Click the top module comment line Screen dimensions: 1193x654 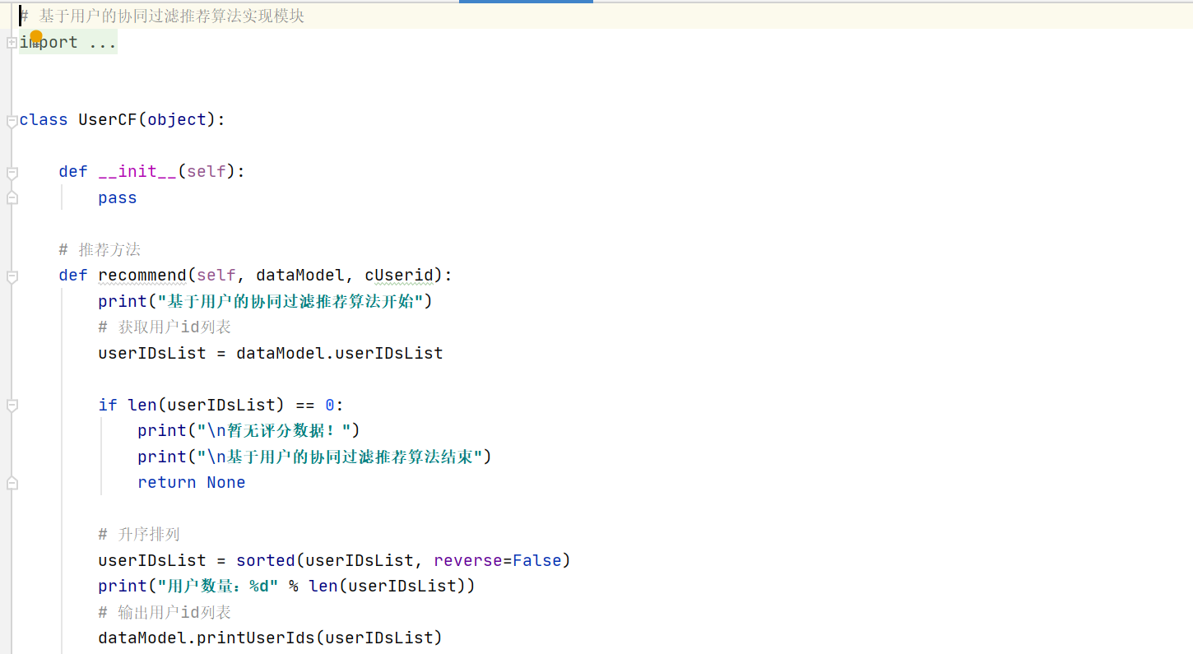tap(160, 15)
